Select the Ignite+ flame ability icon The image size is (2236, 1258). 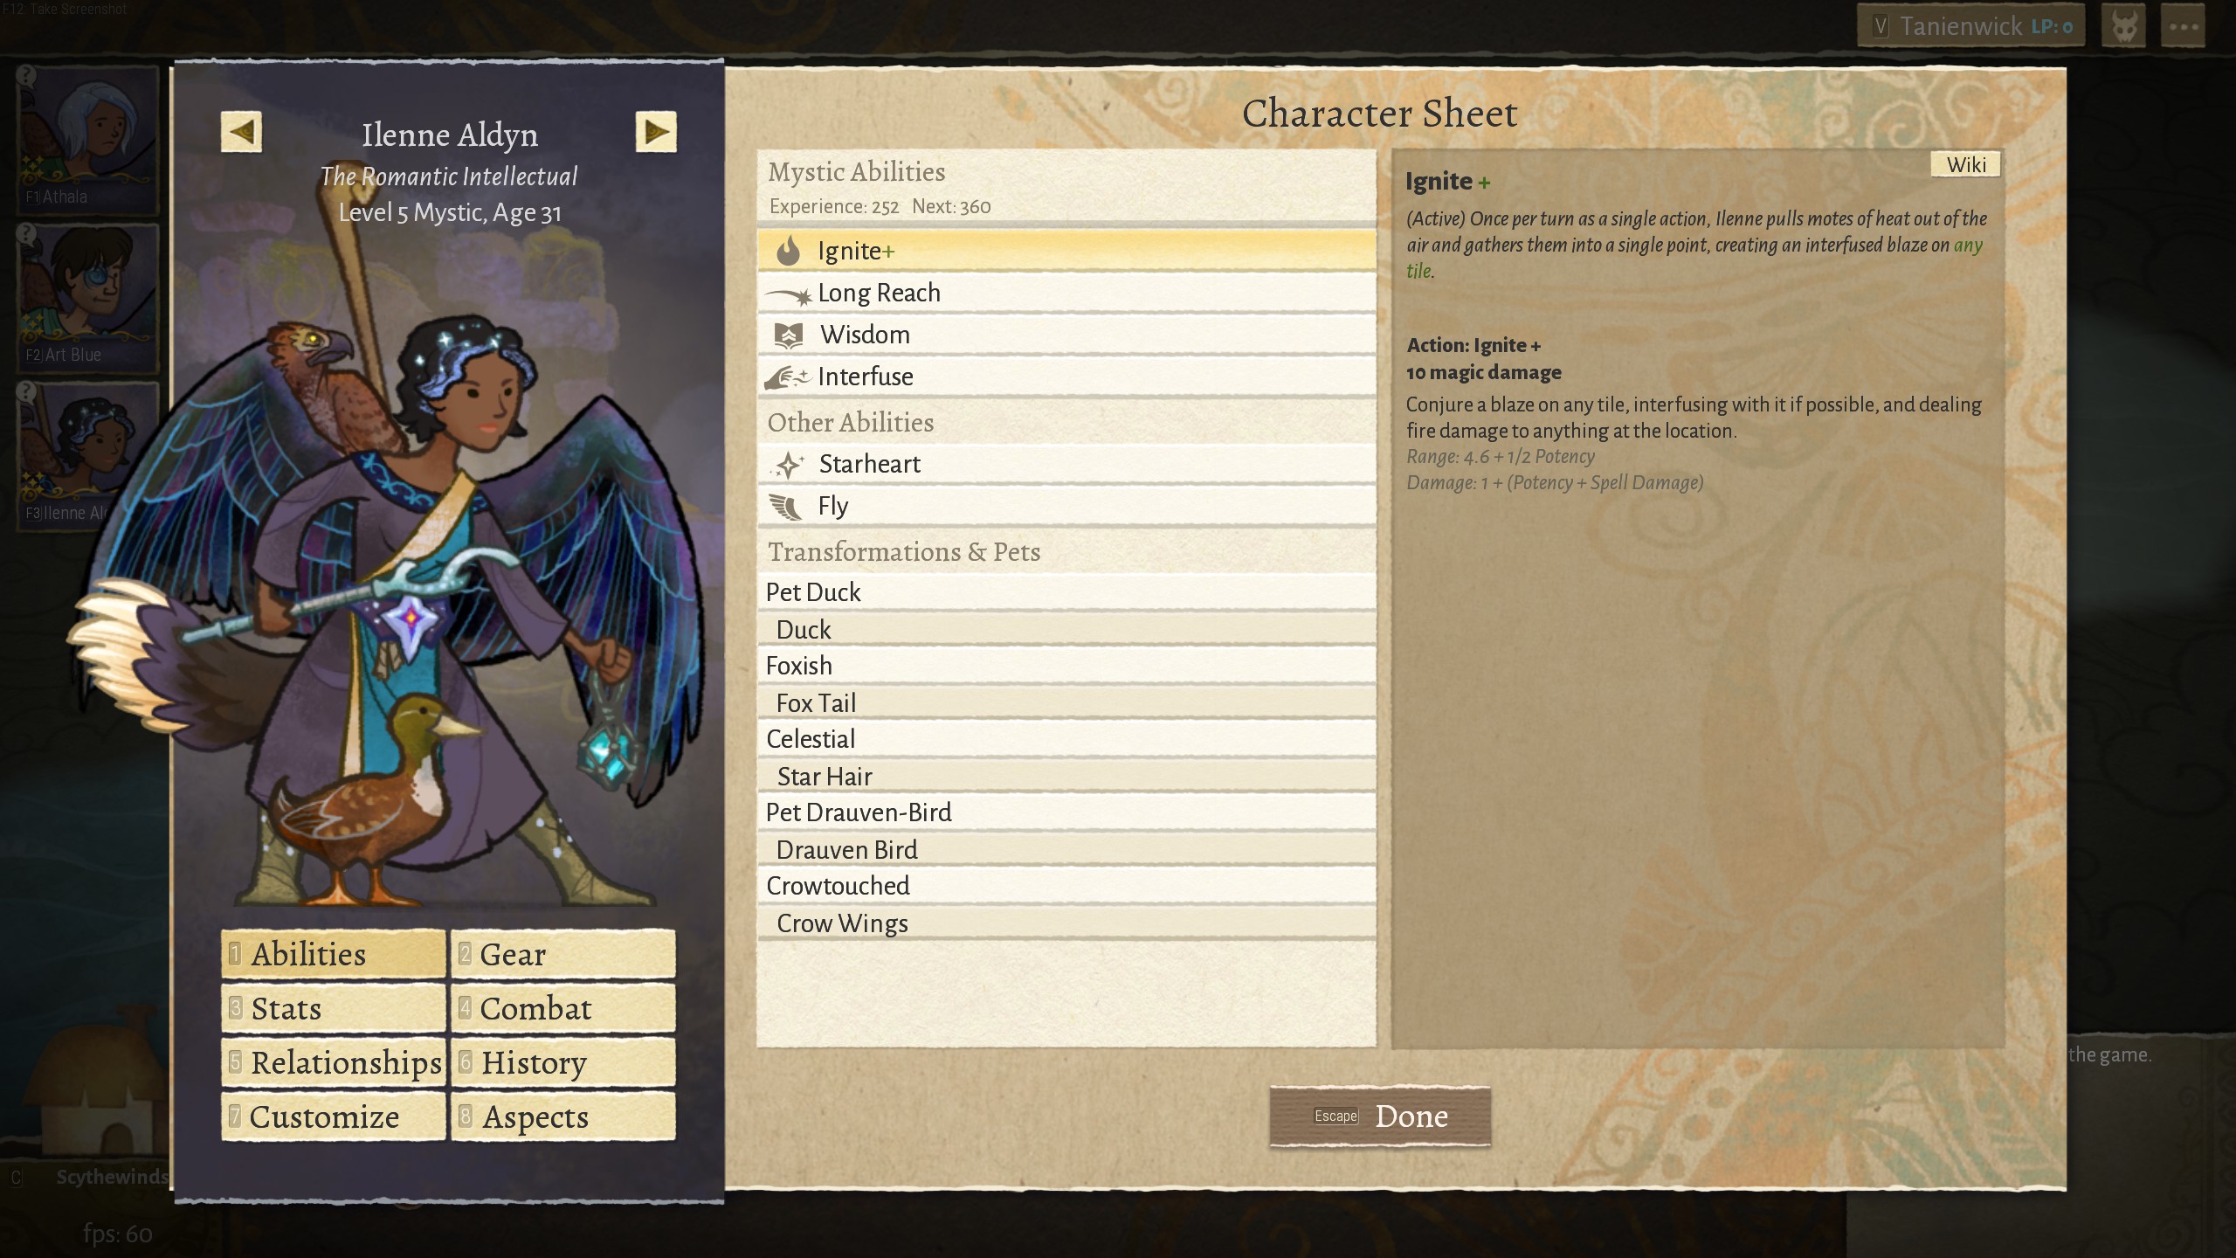click(788, 251)
